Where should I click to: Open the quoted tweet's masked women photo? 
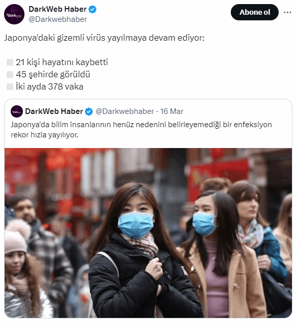148,233
